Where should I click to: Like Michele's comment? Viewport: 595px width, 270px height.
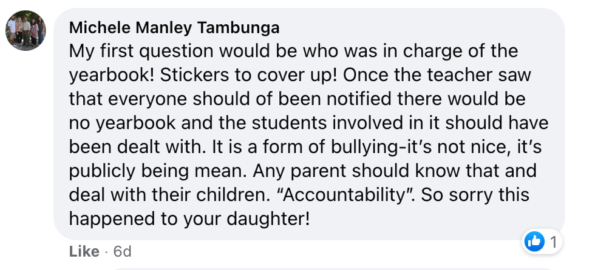coord(84,251)
